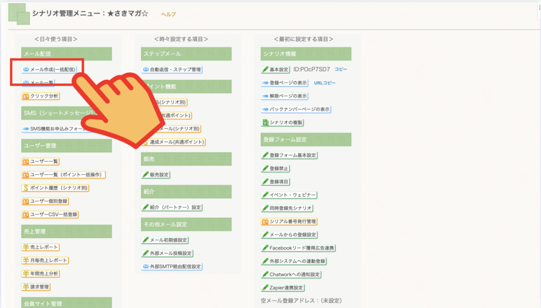
Task: Click the URLコピー link
Action: (x=324, y=83)
